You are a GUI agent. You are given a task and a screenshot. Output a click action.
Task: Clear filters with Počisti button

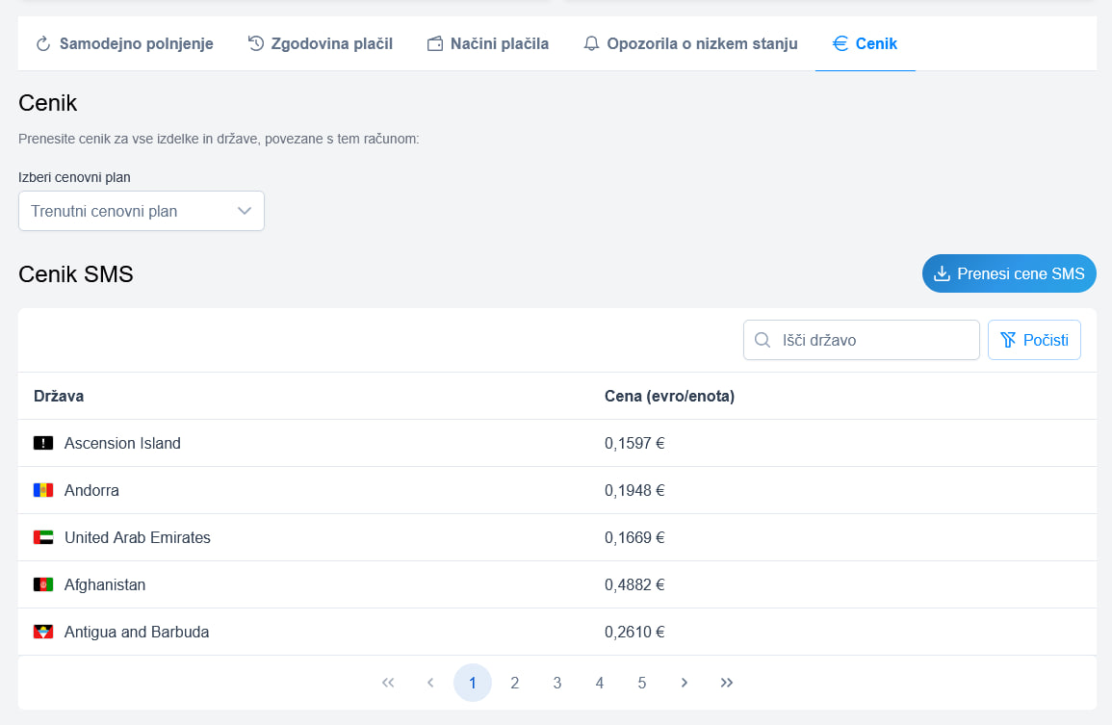pyautogui.click(x=1034, y=340)
